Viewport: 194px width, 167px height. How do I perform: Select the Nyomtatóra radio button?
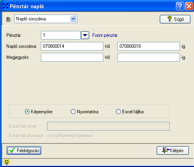(73, 112)
